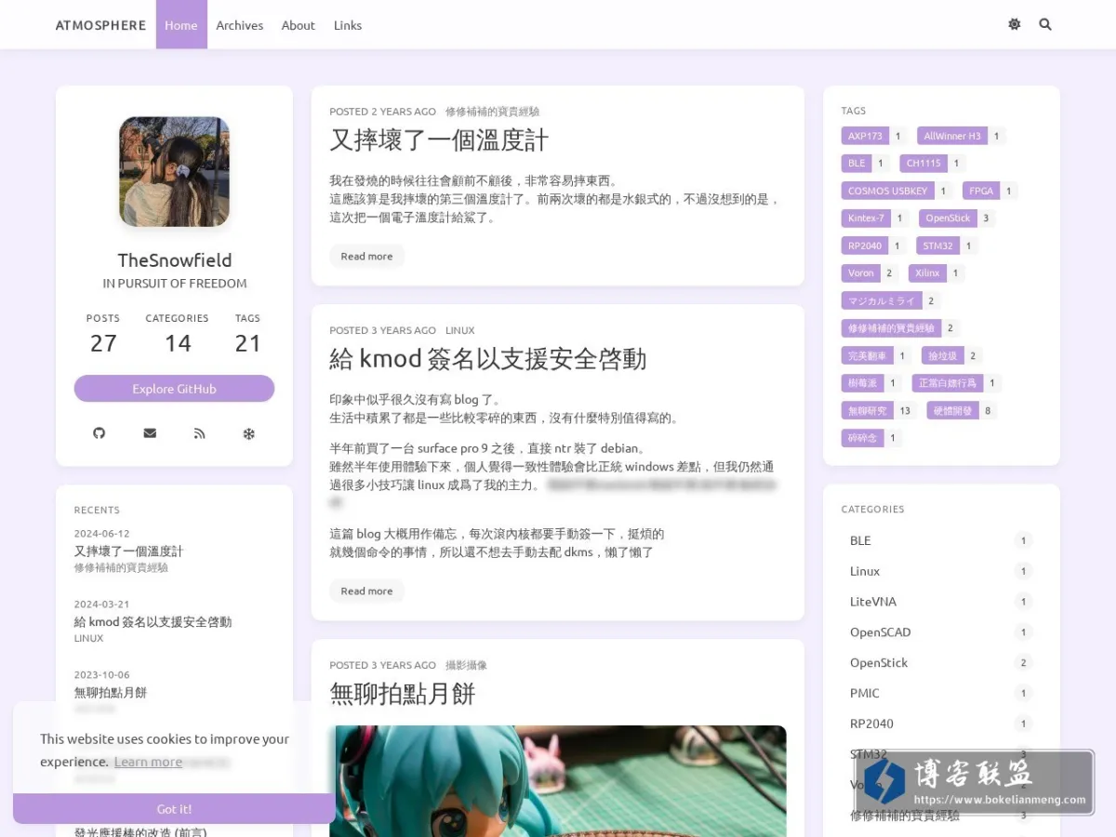The height and width of the screenshot is (837, 1116).
Task: Select the 無聊研究 tag
Action: click(x=869, y=410)
